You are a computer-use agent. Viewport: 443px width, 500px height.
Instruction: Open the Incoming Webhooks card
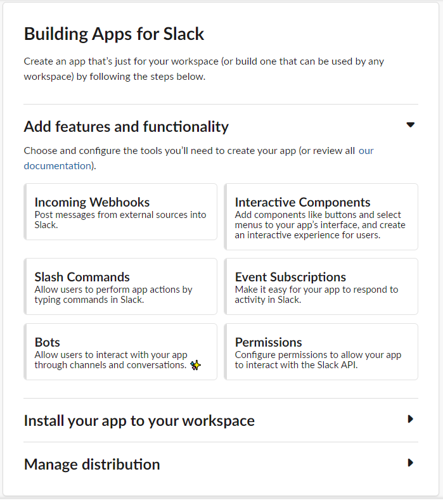coord(120,212)
